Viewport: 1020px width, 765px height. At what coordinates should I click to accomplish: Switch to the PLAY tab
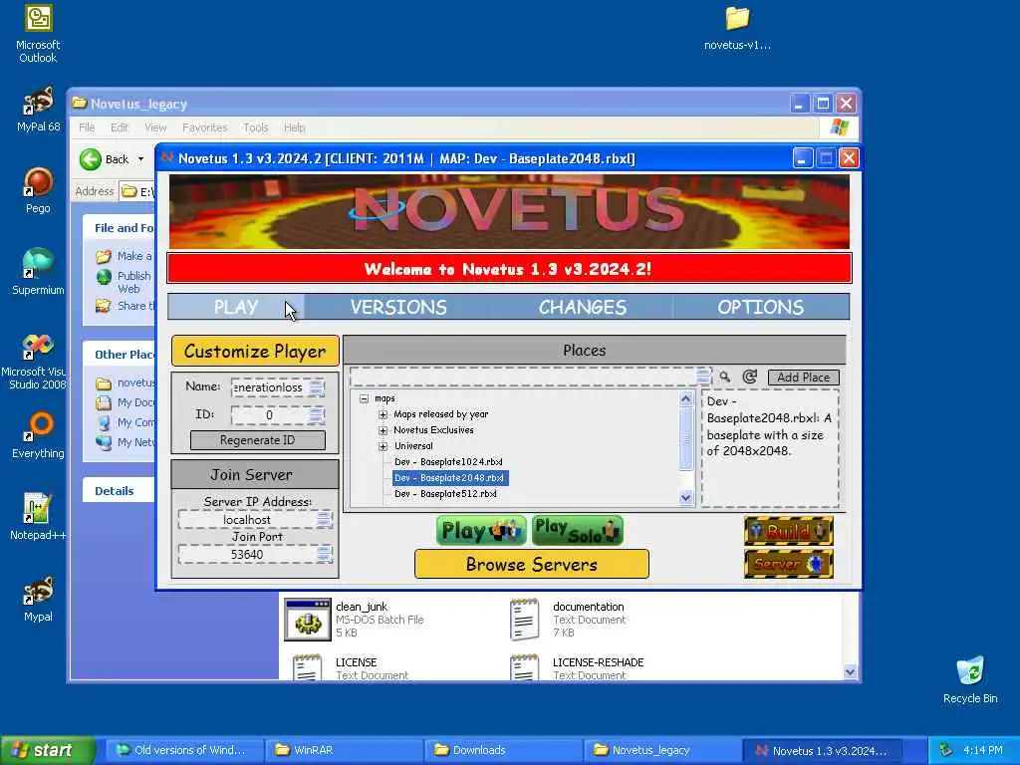click(x=236, y=307)
